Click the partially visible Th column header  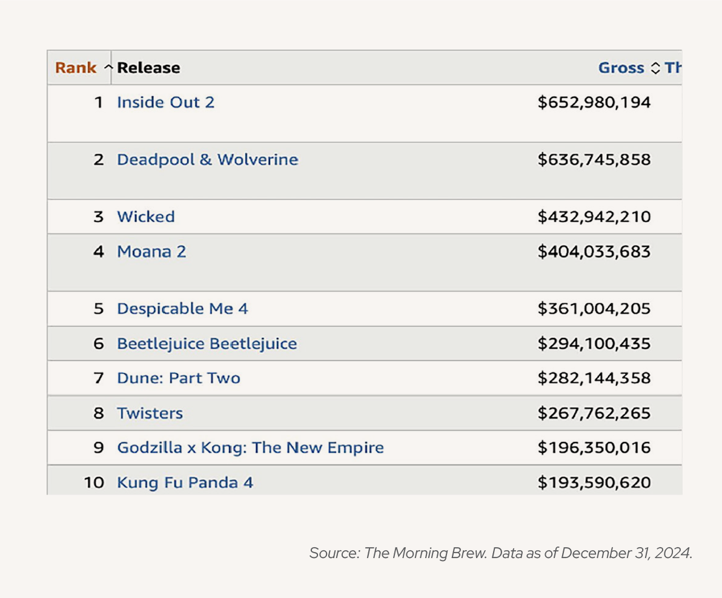(x=674, y=68)
